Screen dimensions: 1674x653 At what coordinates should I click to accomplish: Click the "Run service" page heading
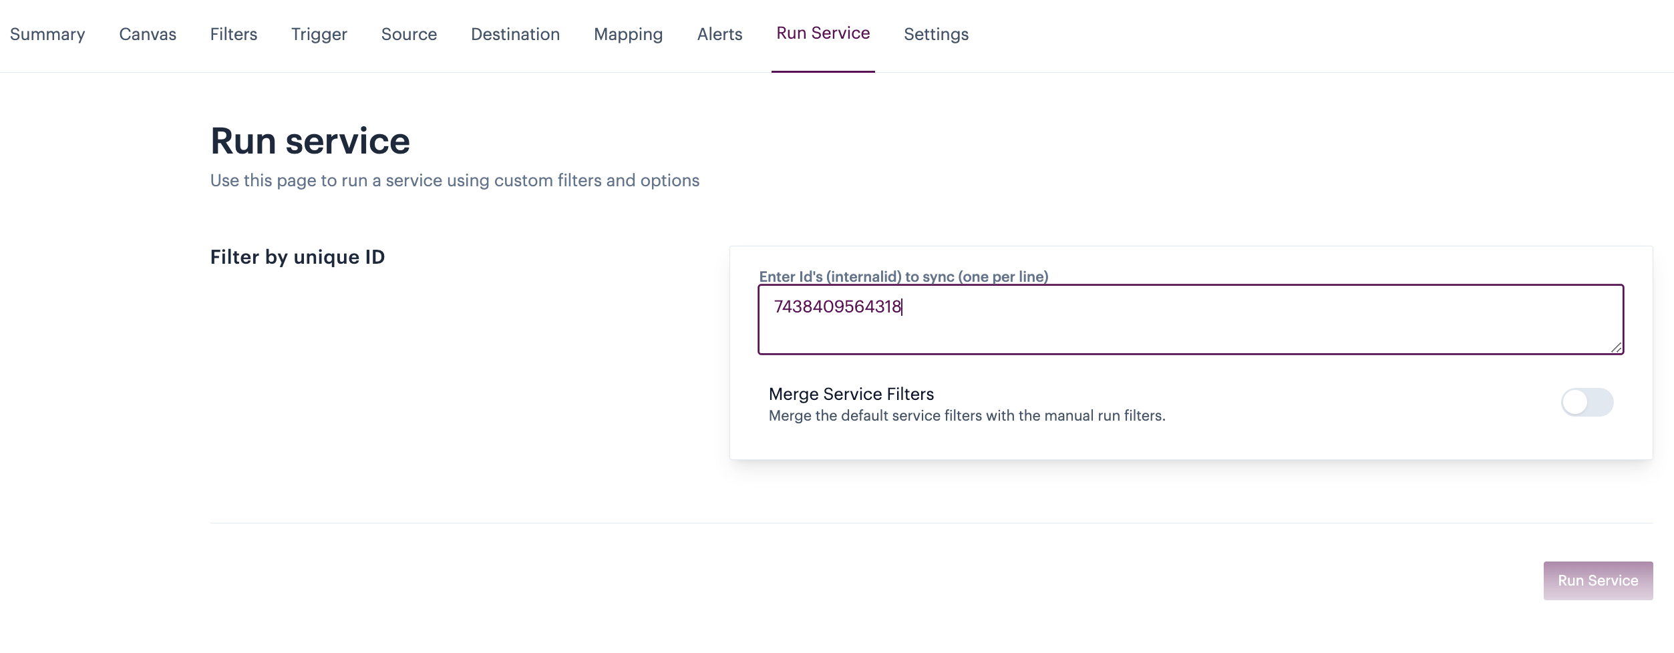click(x=310, y=142)
